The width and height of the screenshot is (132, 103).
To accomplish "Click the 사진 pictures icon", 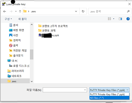I will [11, 35].
